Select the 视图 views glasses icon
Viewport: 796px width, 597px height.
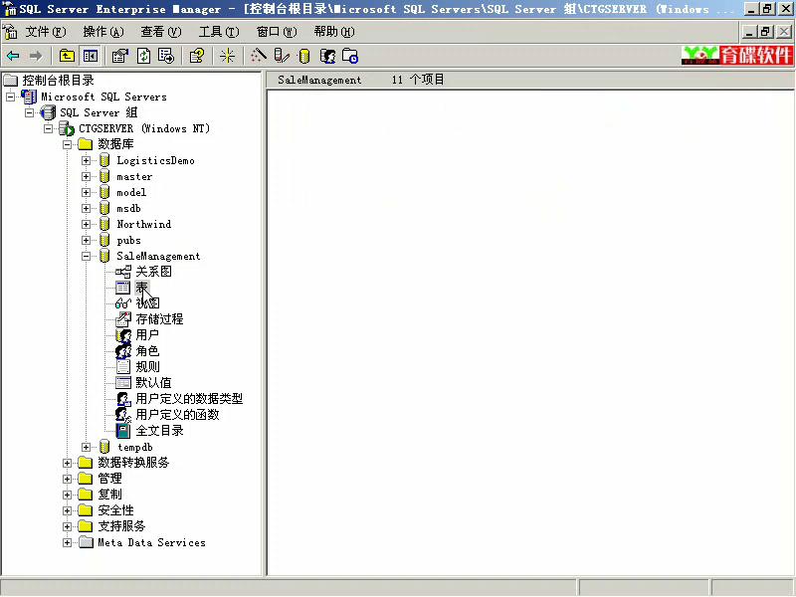(123, 303)
